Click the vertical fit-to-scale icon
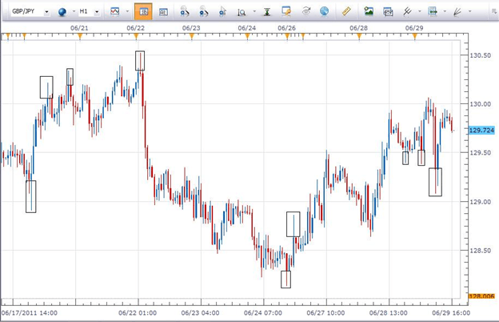 (x=266, y=12)
